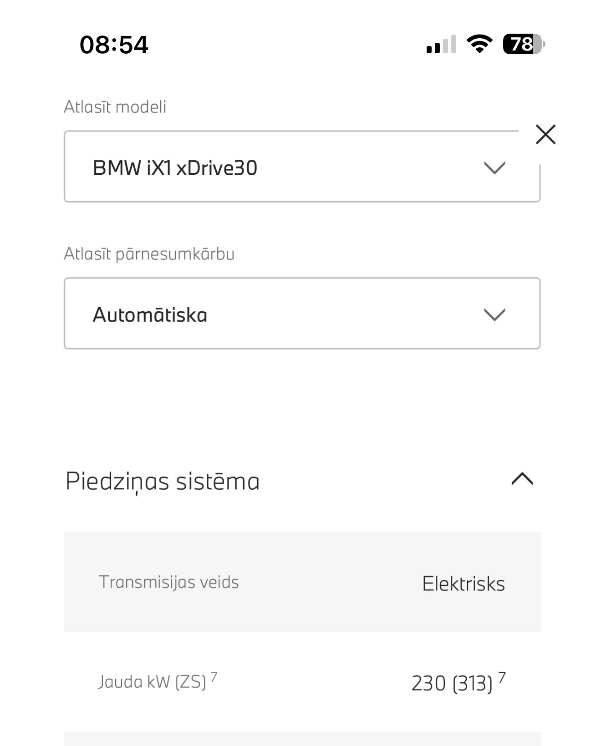Click the Automātiska transmission text

[150, 315]
